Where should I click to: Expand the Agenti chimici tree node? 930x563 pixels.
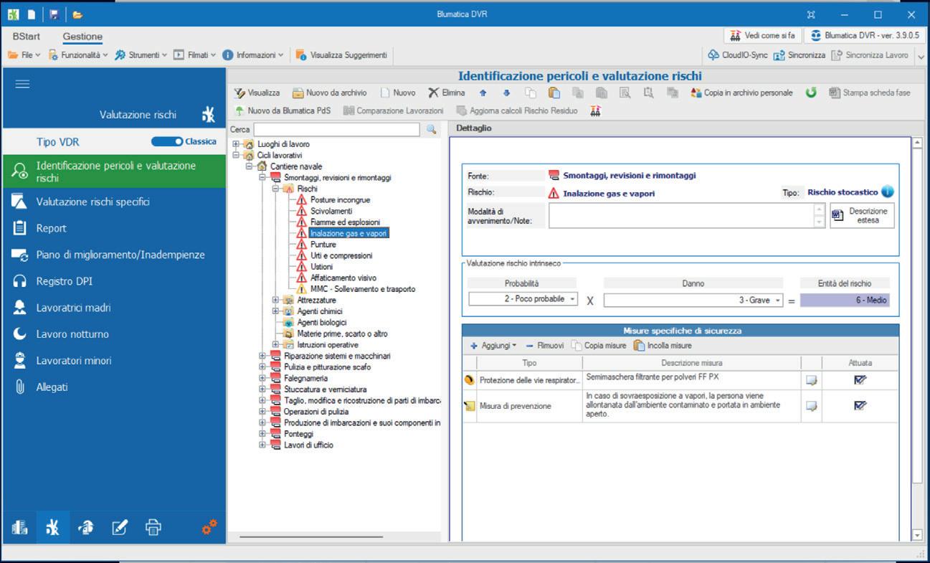pos(276,311)
